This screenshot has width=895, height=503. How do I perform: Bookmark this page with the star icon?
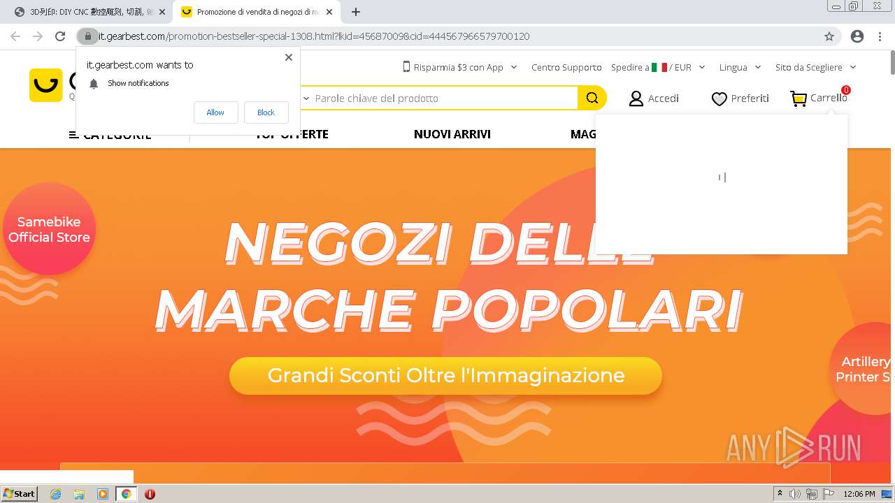click(829, 36)
